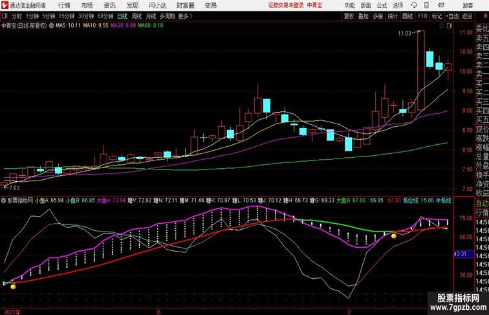Switch to the 月线 monthly tab
489x315 pixels.
click(x=151, y=16)
